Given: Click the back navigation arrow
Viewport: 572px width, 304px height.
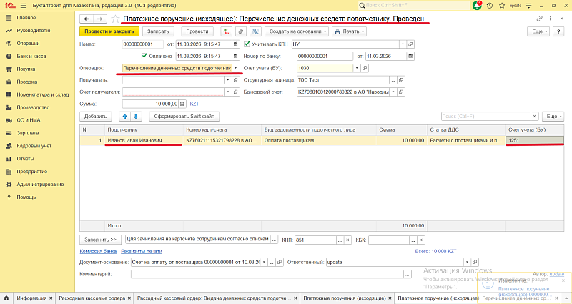Looking at the screenshot, I should 87,19.
